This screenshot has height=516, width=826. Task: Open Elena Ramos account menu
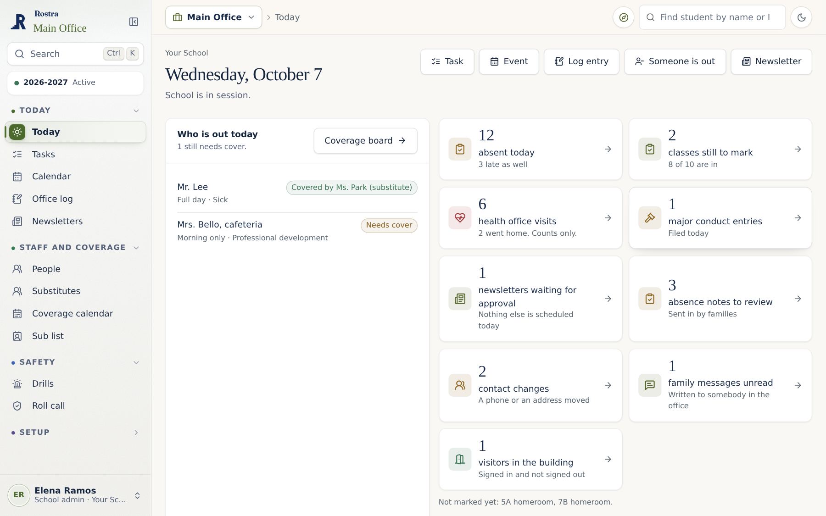tap(75, 495)
